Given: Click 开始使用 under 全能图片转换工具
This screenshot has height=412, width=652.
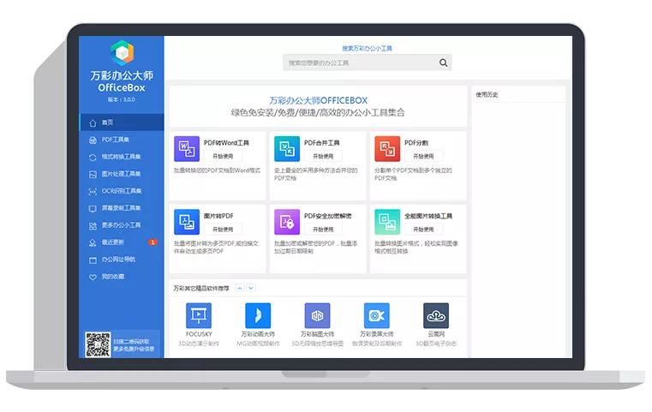Looking at the screenshot, I should [x=423, y=229].
